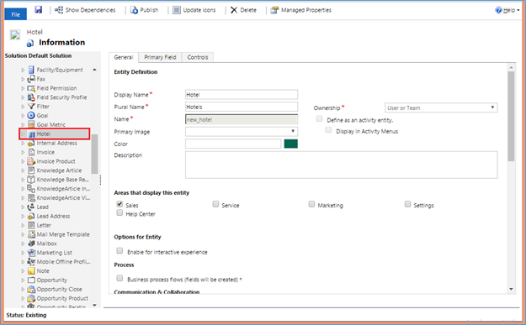This screenshot has width=526, height=325.
Task: Check the Settings area checkbox
Action: [x=407, y=204]
